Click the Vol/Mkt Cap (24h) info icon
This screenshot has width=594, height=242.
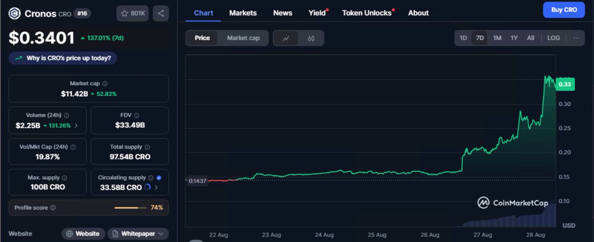click(x=74, y=147)
